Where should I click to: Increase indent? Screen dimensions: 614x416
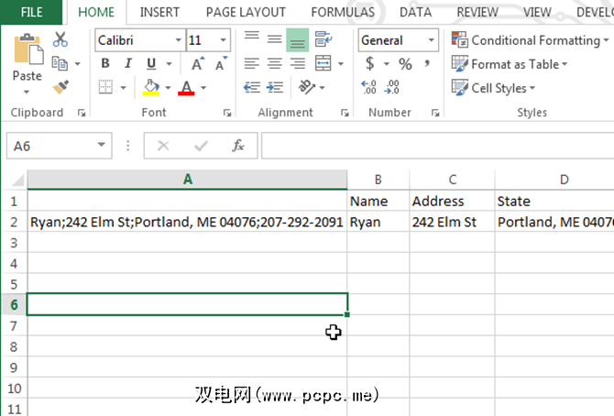(275, 87)
